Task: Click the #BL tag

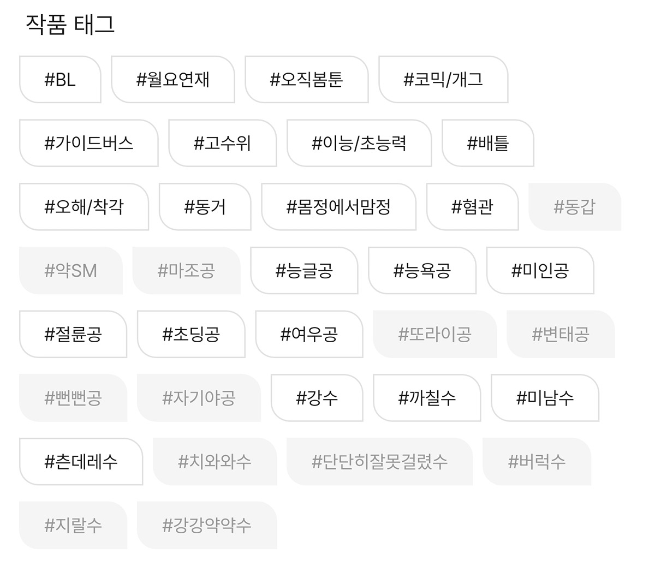Action: (60, 80)
